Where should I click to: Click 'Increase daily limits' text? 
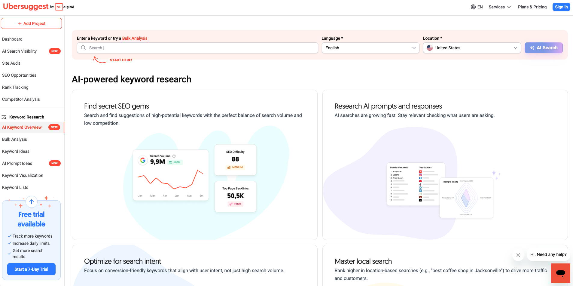tap(31, 243)
